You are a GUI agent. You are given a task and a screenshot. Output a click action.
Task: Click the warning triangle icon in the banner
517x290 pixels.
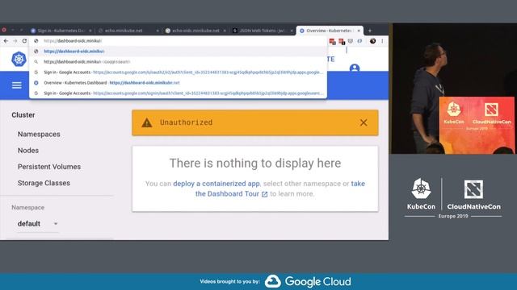pos(147,122)
